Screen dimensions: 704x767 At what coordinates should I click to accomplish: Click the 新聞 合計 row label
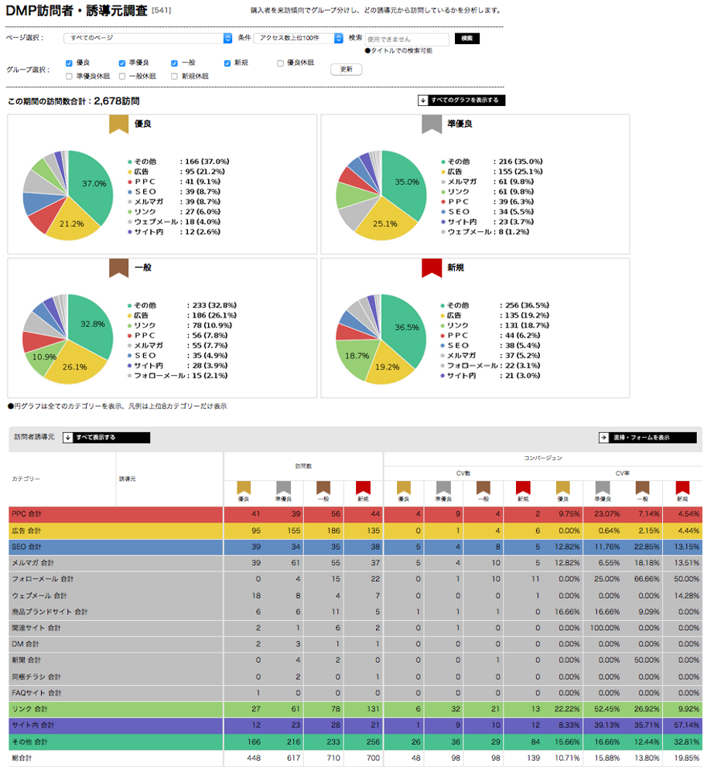click(26, 660)
